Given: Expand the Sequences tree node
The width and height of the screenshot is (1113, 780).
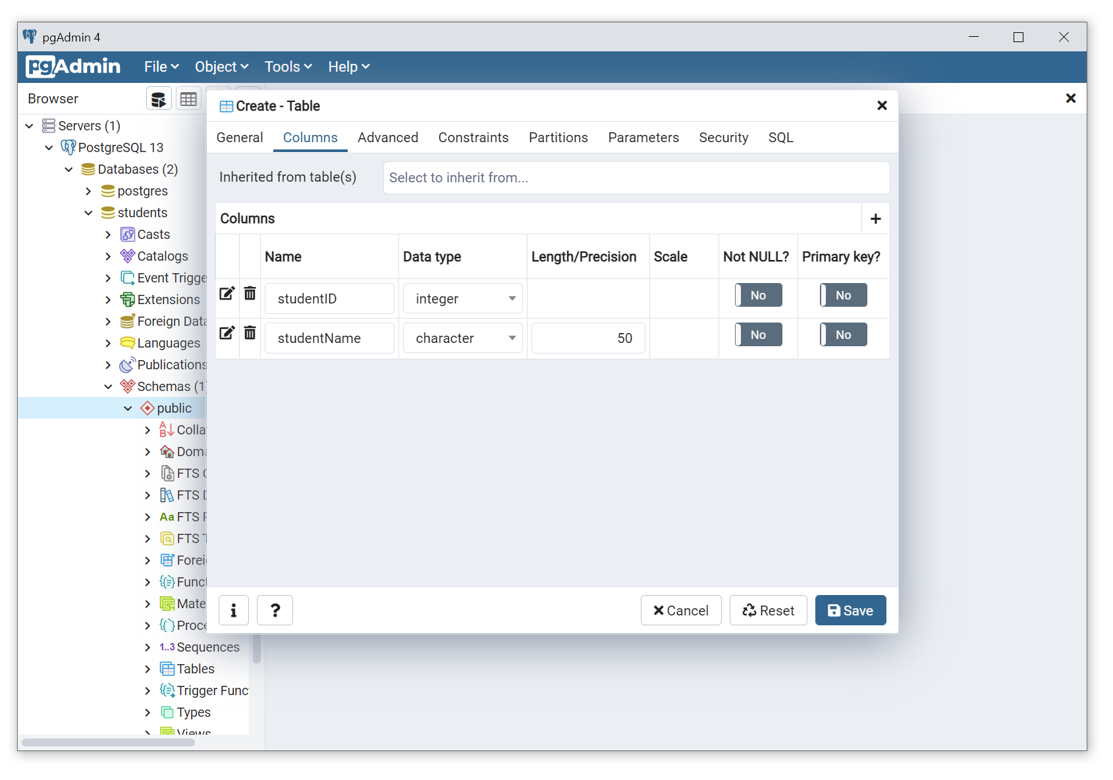Looking at the screenshot, I should tap(148, 647).
